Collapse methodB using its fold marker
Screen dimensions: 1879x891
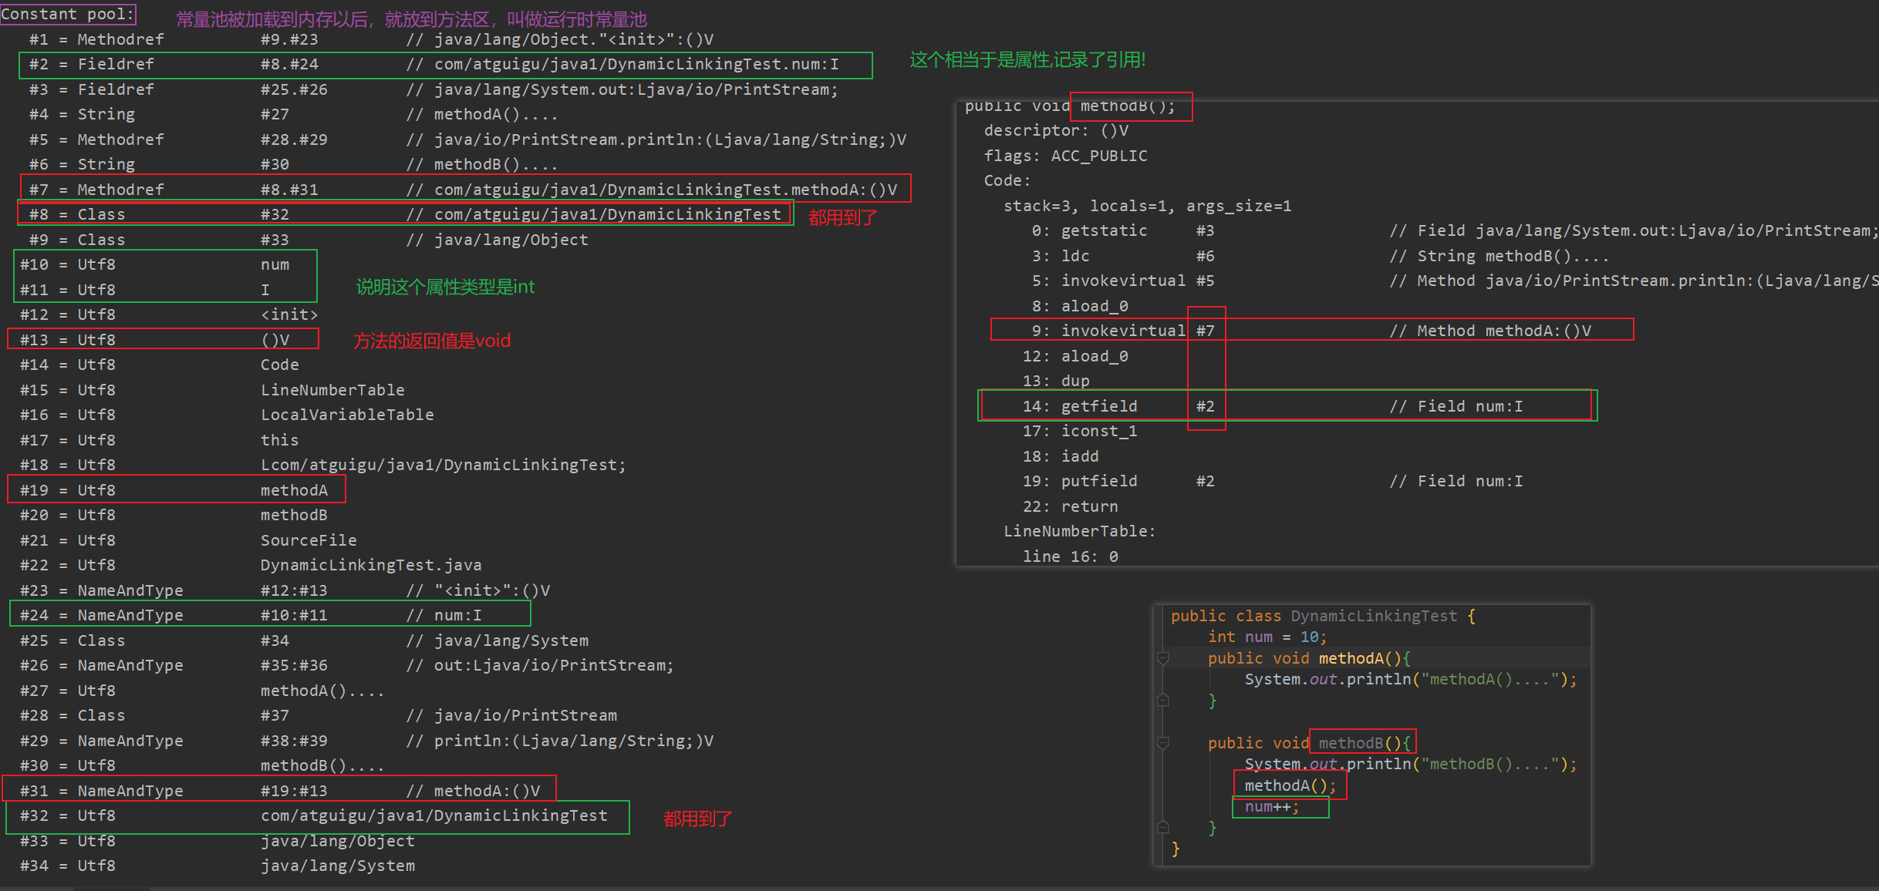coord(1163,743)
